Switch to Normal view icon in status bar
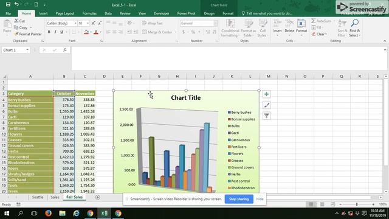This screenshot has width=389, height=219. (311, 204)
